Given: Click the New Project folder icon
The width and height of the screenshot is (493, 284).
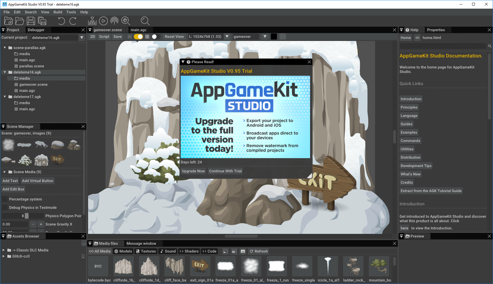Looking at the screenshot, I should [8, 21].
